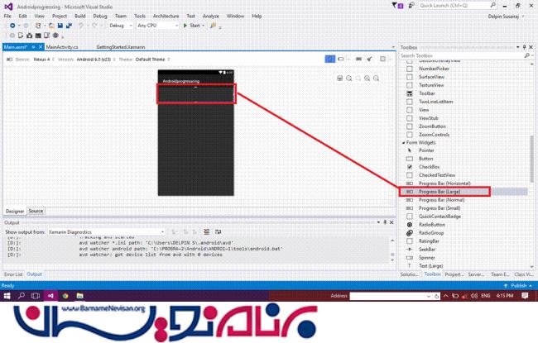Select the CheckBox widget in Toolbox
The image size is (538, 343).
pyautogui.click(x=429, y=166)
